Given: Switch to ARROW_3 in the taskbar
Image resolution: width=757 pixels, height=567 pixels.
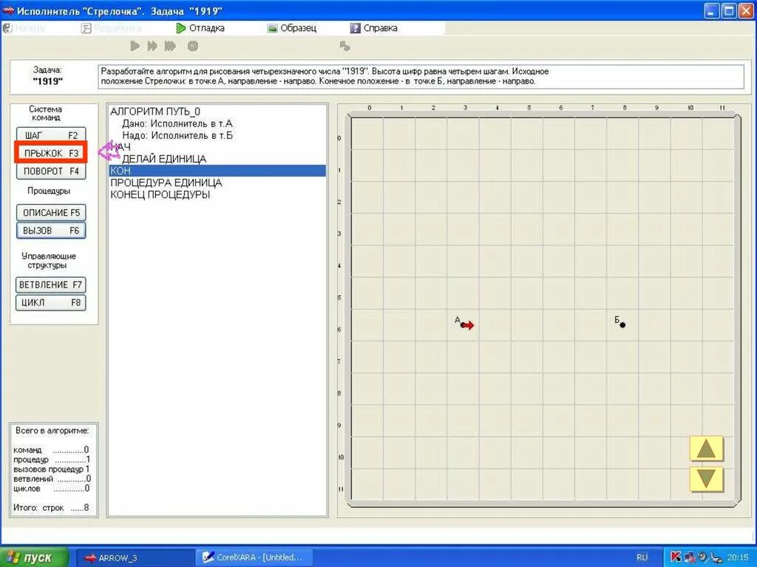Looking at the screenshot, I should click(135, 557).
